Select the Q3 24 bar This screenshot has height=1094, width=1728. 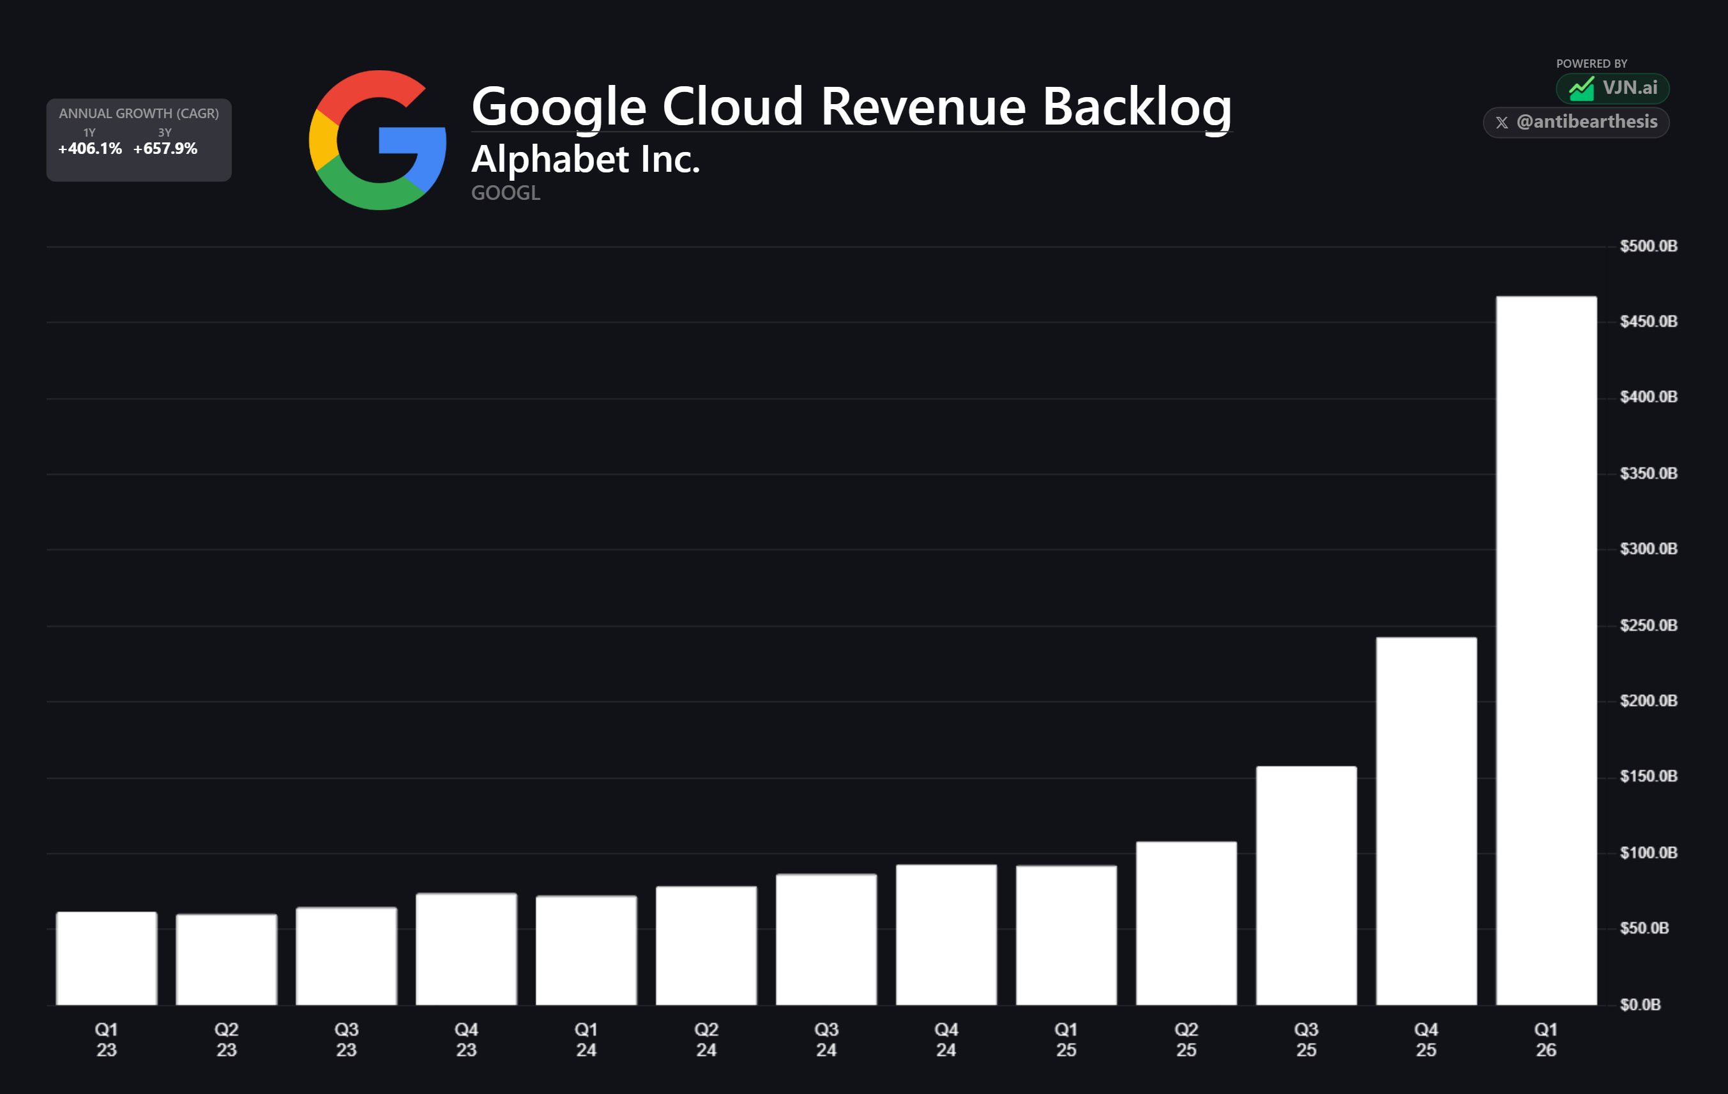pyautogui.click(x=826, y=939)
